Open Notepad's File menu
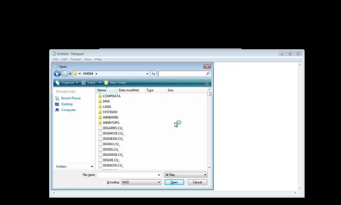Image resolution: width=341 pixels, height=205 pixels. [55, 59]
